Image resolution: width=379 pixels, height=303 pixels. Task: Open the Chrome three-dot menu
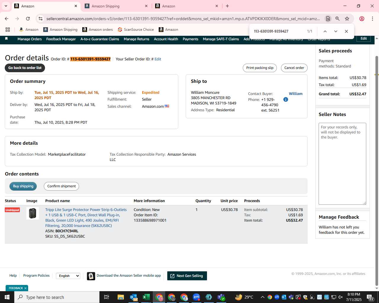coord(372,19)
